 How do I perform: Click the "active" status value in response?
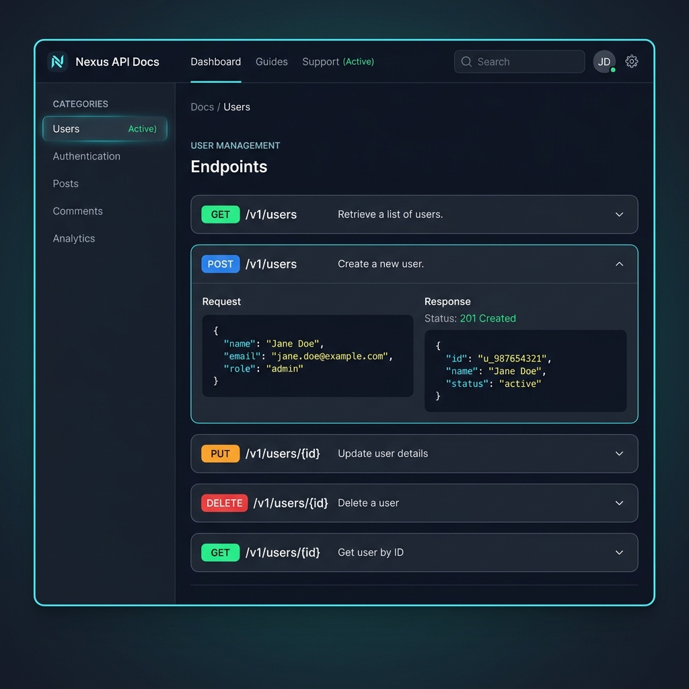[x=520, y=384]
